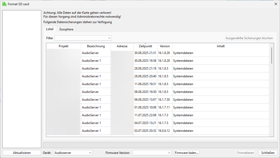Viewport: 280px width, 158px height.
Task: Click the Schließen button
Action: pos(268,153)
